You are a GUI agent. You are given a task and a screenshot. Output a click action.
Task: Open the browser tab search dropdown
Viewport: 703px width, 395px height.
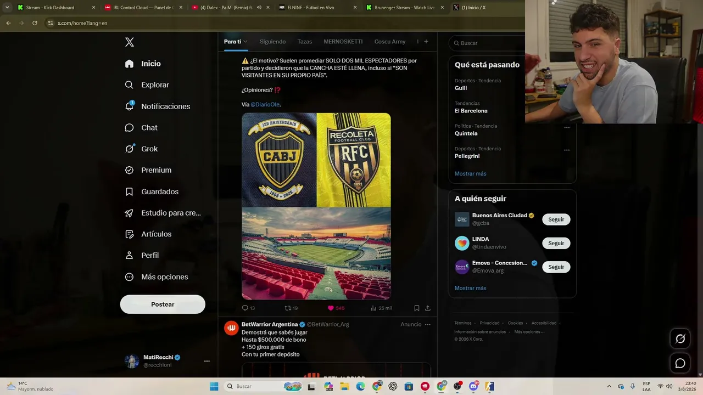coord(7,8)
